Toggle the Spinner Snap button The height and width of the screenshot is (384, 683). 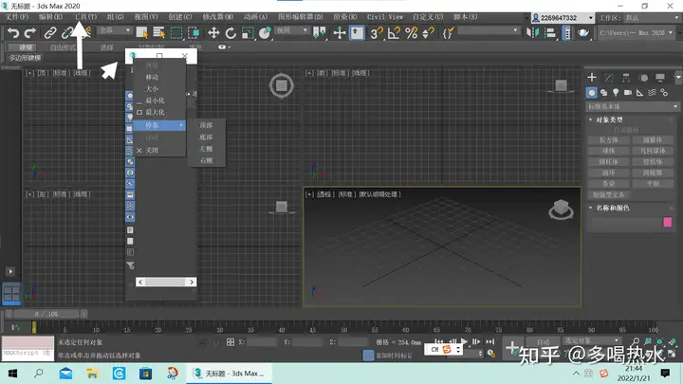click(x=428, y=32)
